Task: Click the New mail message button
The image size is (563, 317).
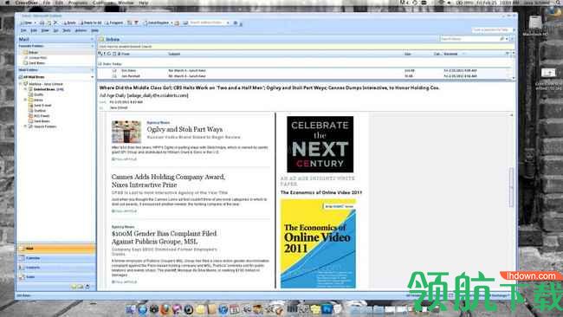Action: 26,23
